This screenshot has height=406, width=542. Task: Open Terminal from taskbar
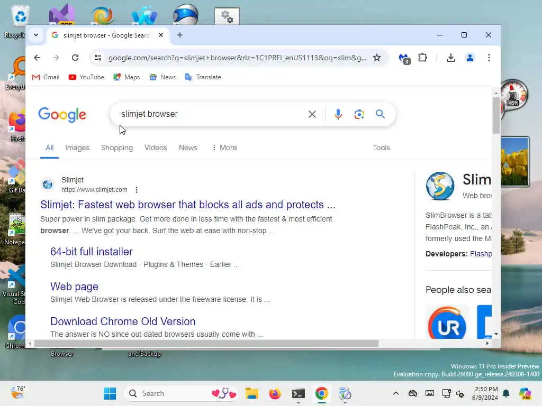(298, 393)
